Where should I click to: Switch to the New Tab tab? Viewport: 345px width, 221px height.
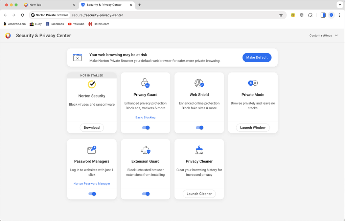point(47,5)
